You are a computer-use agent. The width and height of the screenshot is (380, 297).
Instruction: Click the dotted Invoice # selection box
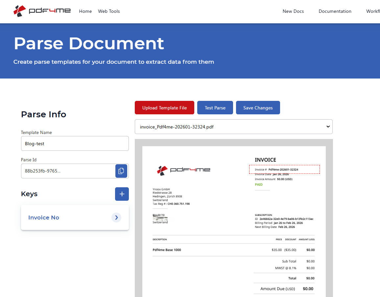(x=285, y=169)
